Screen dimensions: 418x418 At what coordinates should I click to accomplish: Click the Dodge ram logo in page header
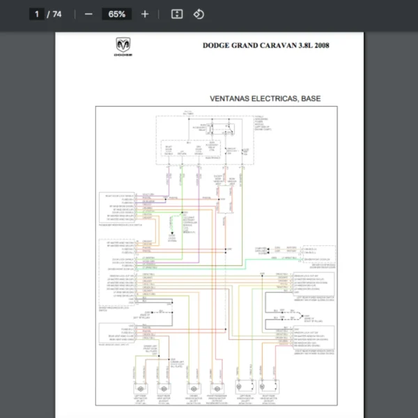click(x=122, y=47)
